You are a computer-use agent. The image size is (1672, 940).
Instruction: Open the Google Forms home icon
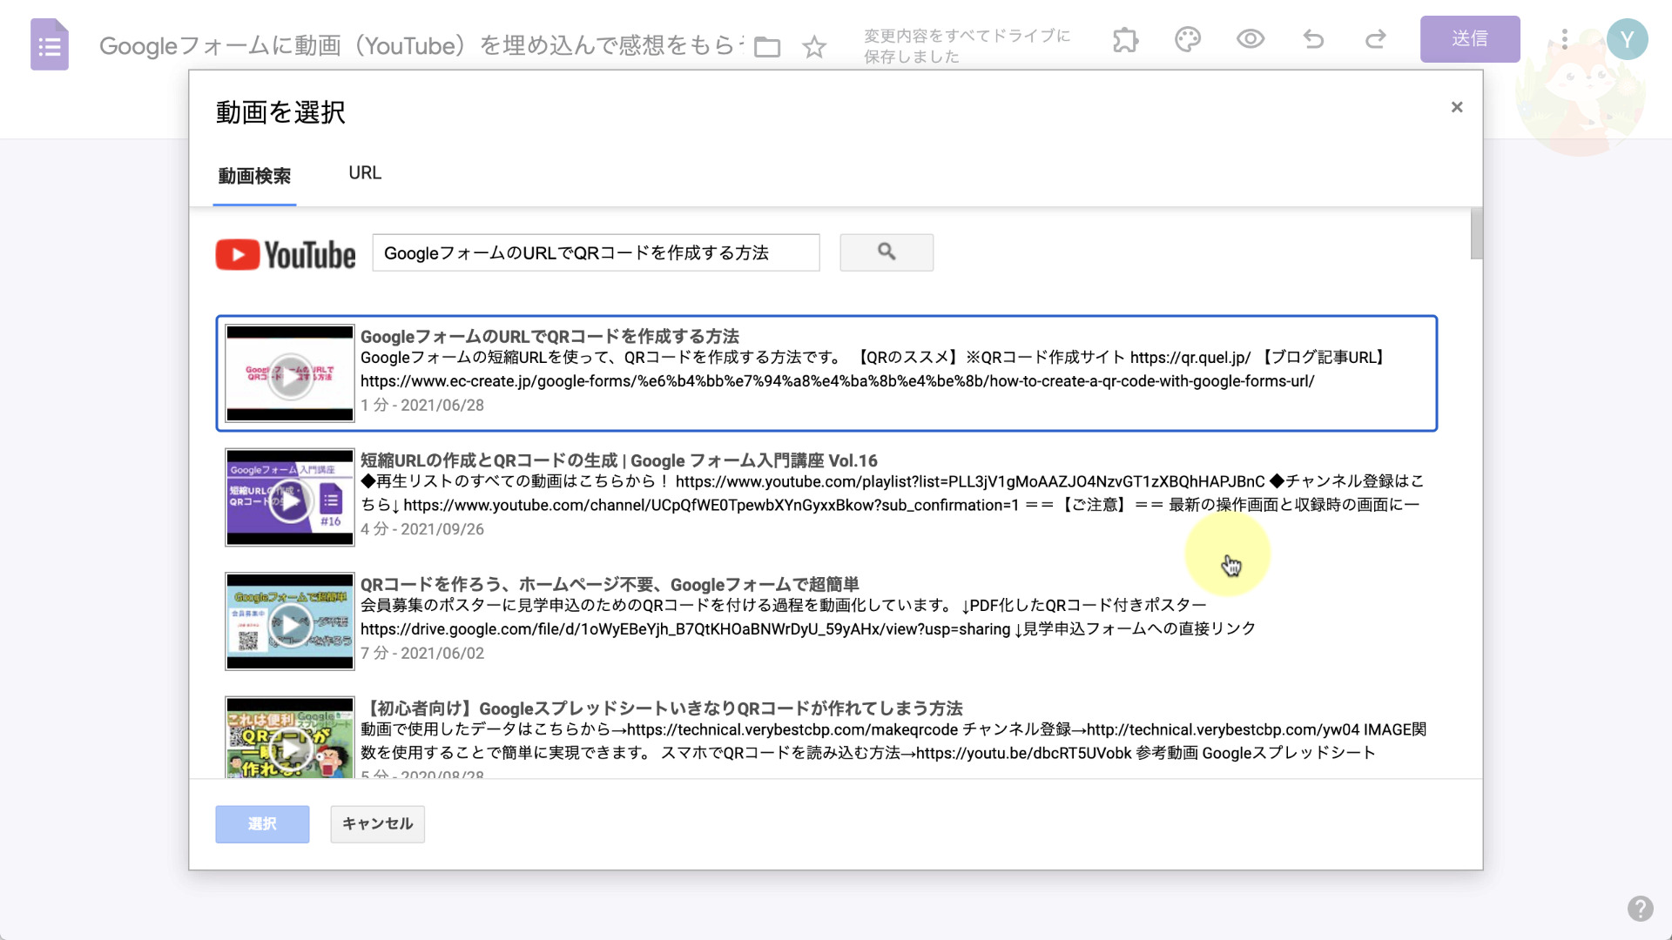(x=50, y=44)
